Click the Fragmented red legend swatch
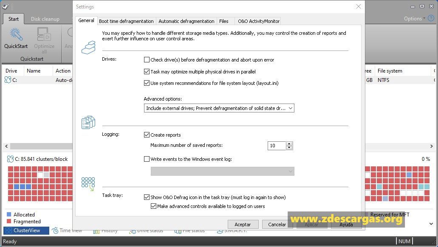This screenshot has height=247, width=438. click(8, 221)
